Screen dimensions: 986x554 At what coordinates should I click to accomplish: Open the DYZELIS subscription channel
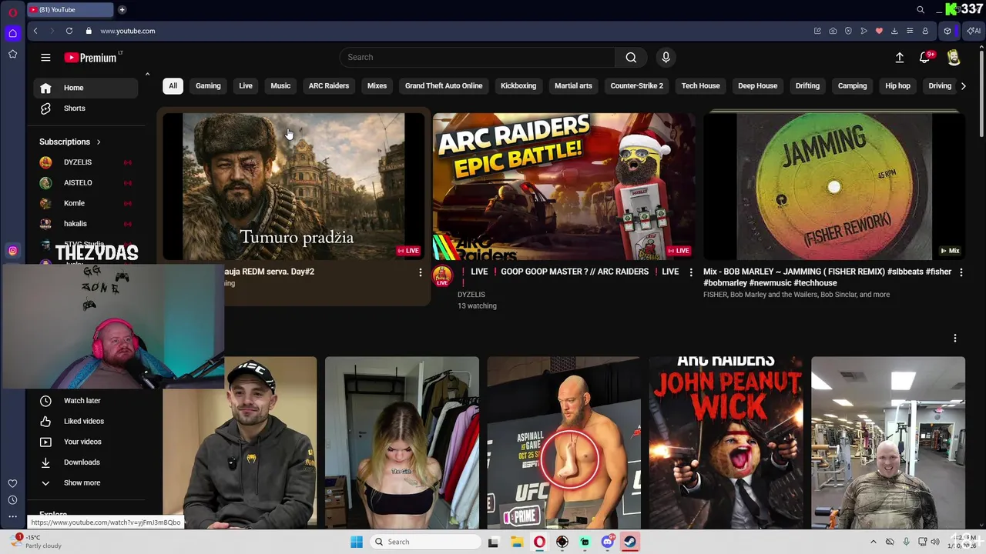tap(86, 162)
